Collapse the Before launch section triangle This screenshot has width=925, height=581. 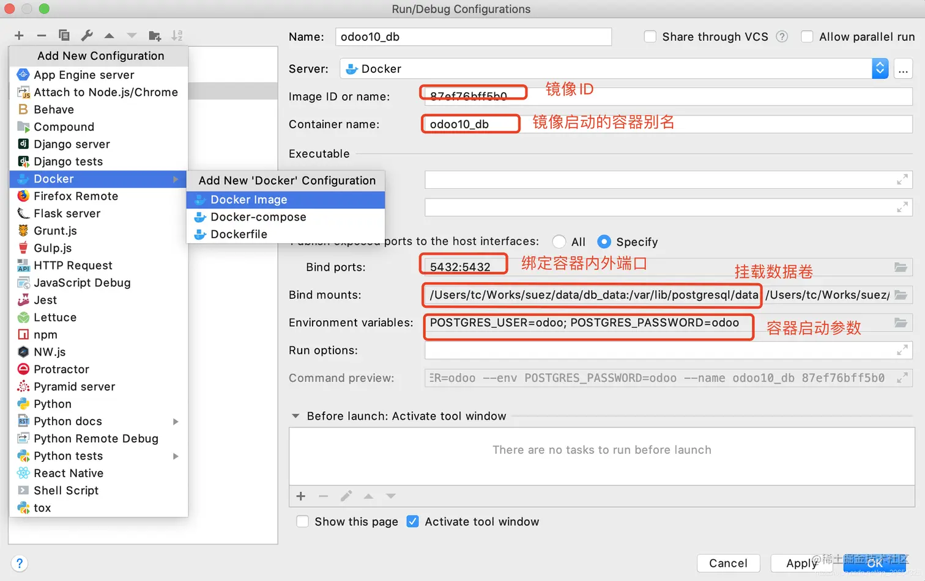[x=295, y=416]
